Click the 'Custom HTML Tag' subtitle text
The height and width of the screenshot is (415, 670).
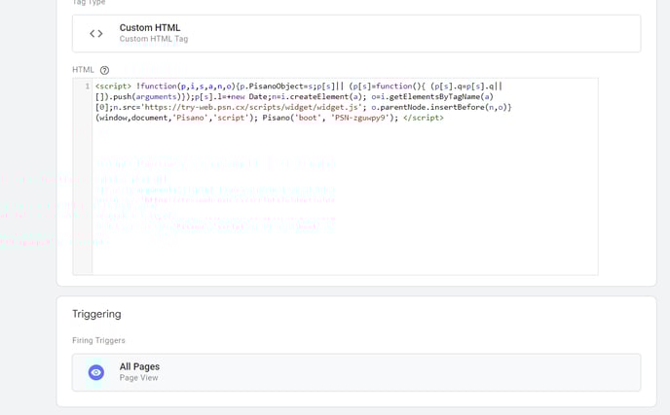coord(154,39)
